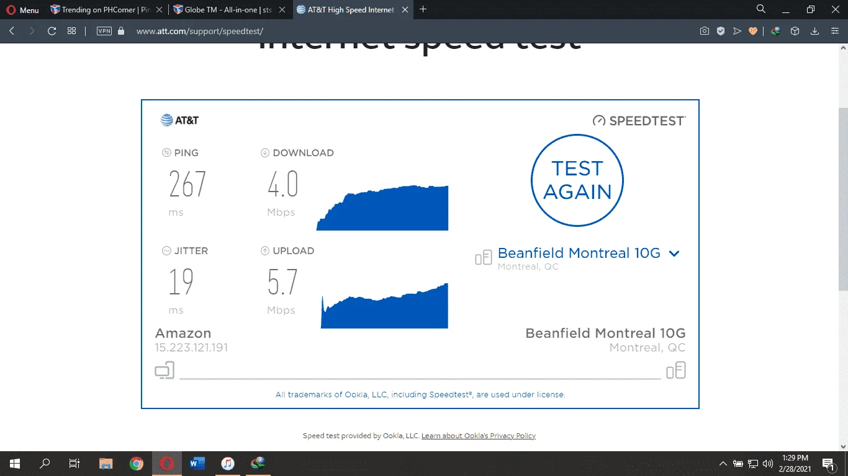Viewport: 848px width, 476px height.
Task: Open the Speed Dial start page
Action: click(x=72, y=31)
